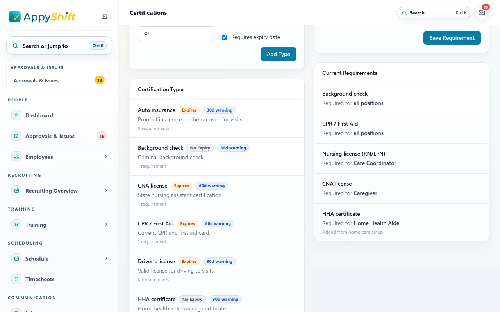Click the sidebar search magnifier icon

pyautogui.click(x=16, y=46)
